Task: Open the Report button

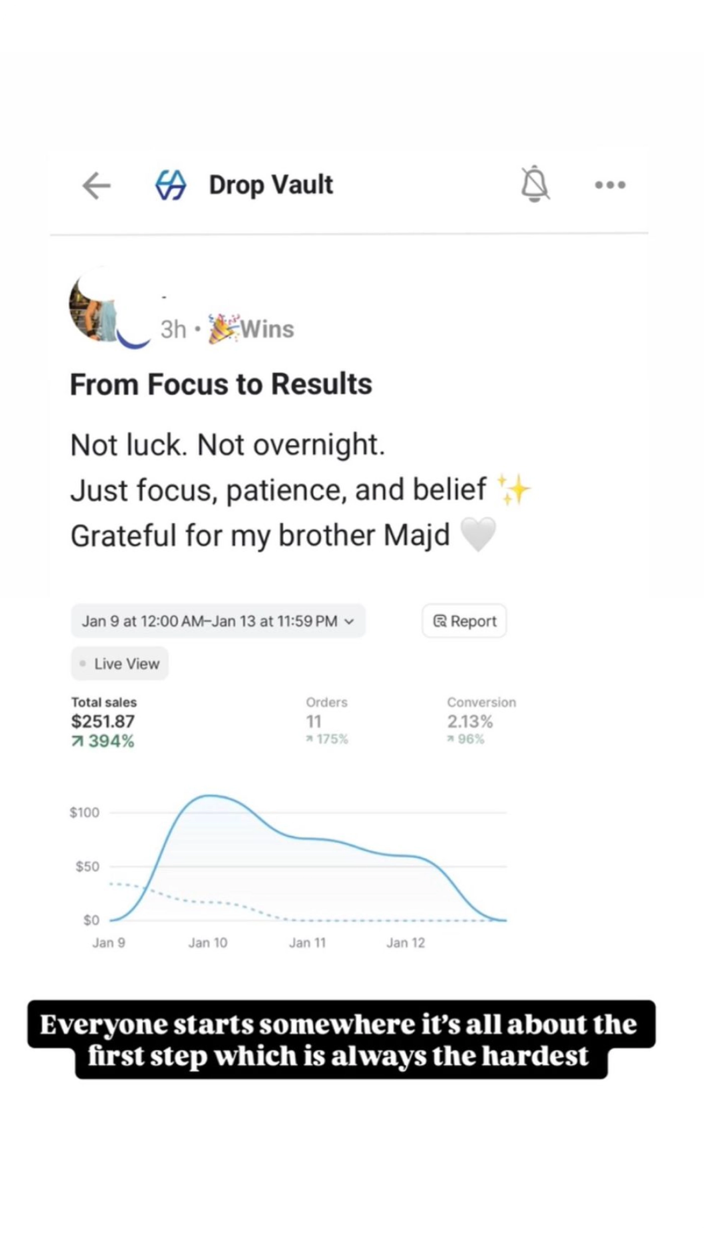Action: point(464,621)
